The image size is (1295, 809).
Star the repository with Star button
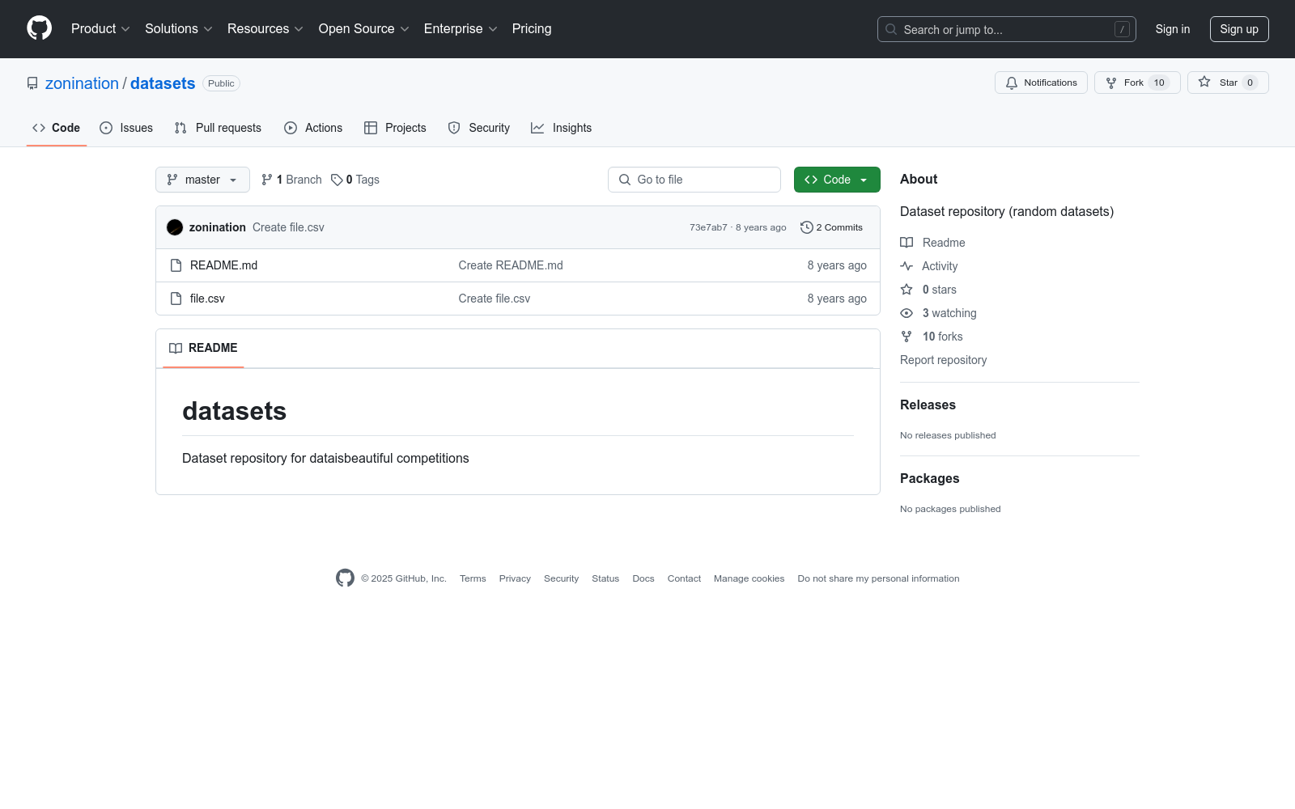1228,83
